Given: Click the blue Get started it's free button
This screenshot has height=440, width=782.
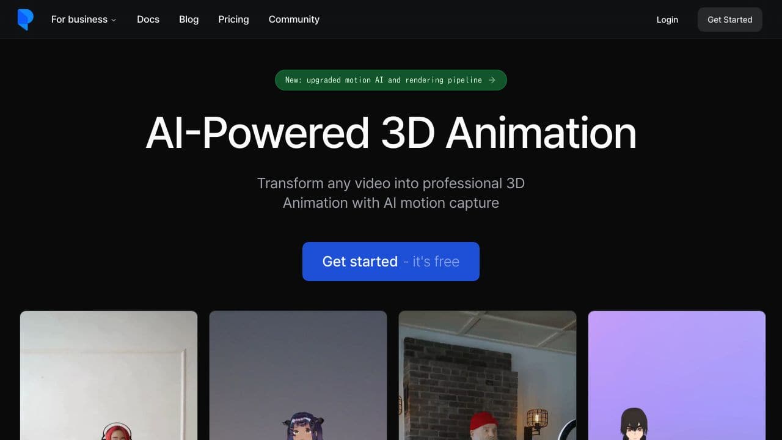Looking at the screenshot, I should pyautogui.click(x=391, y=262).
